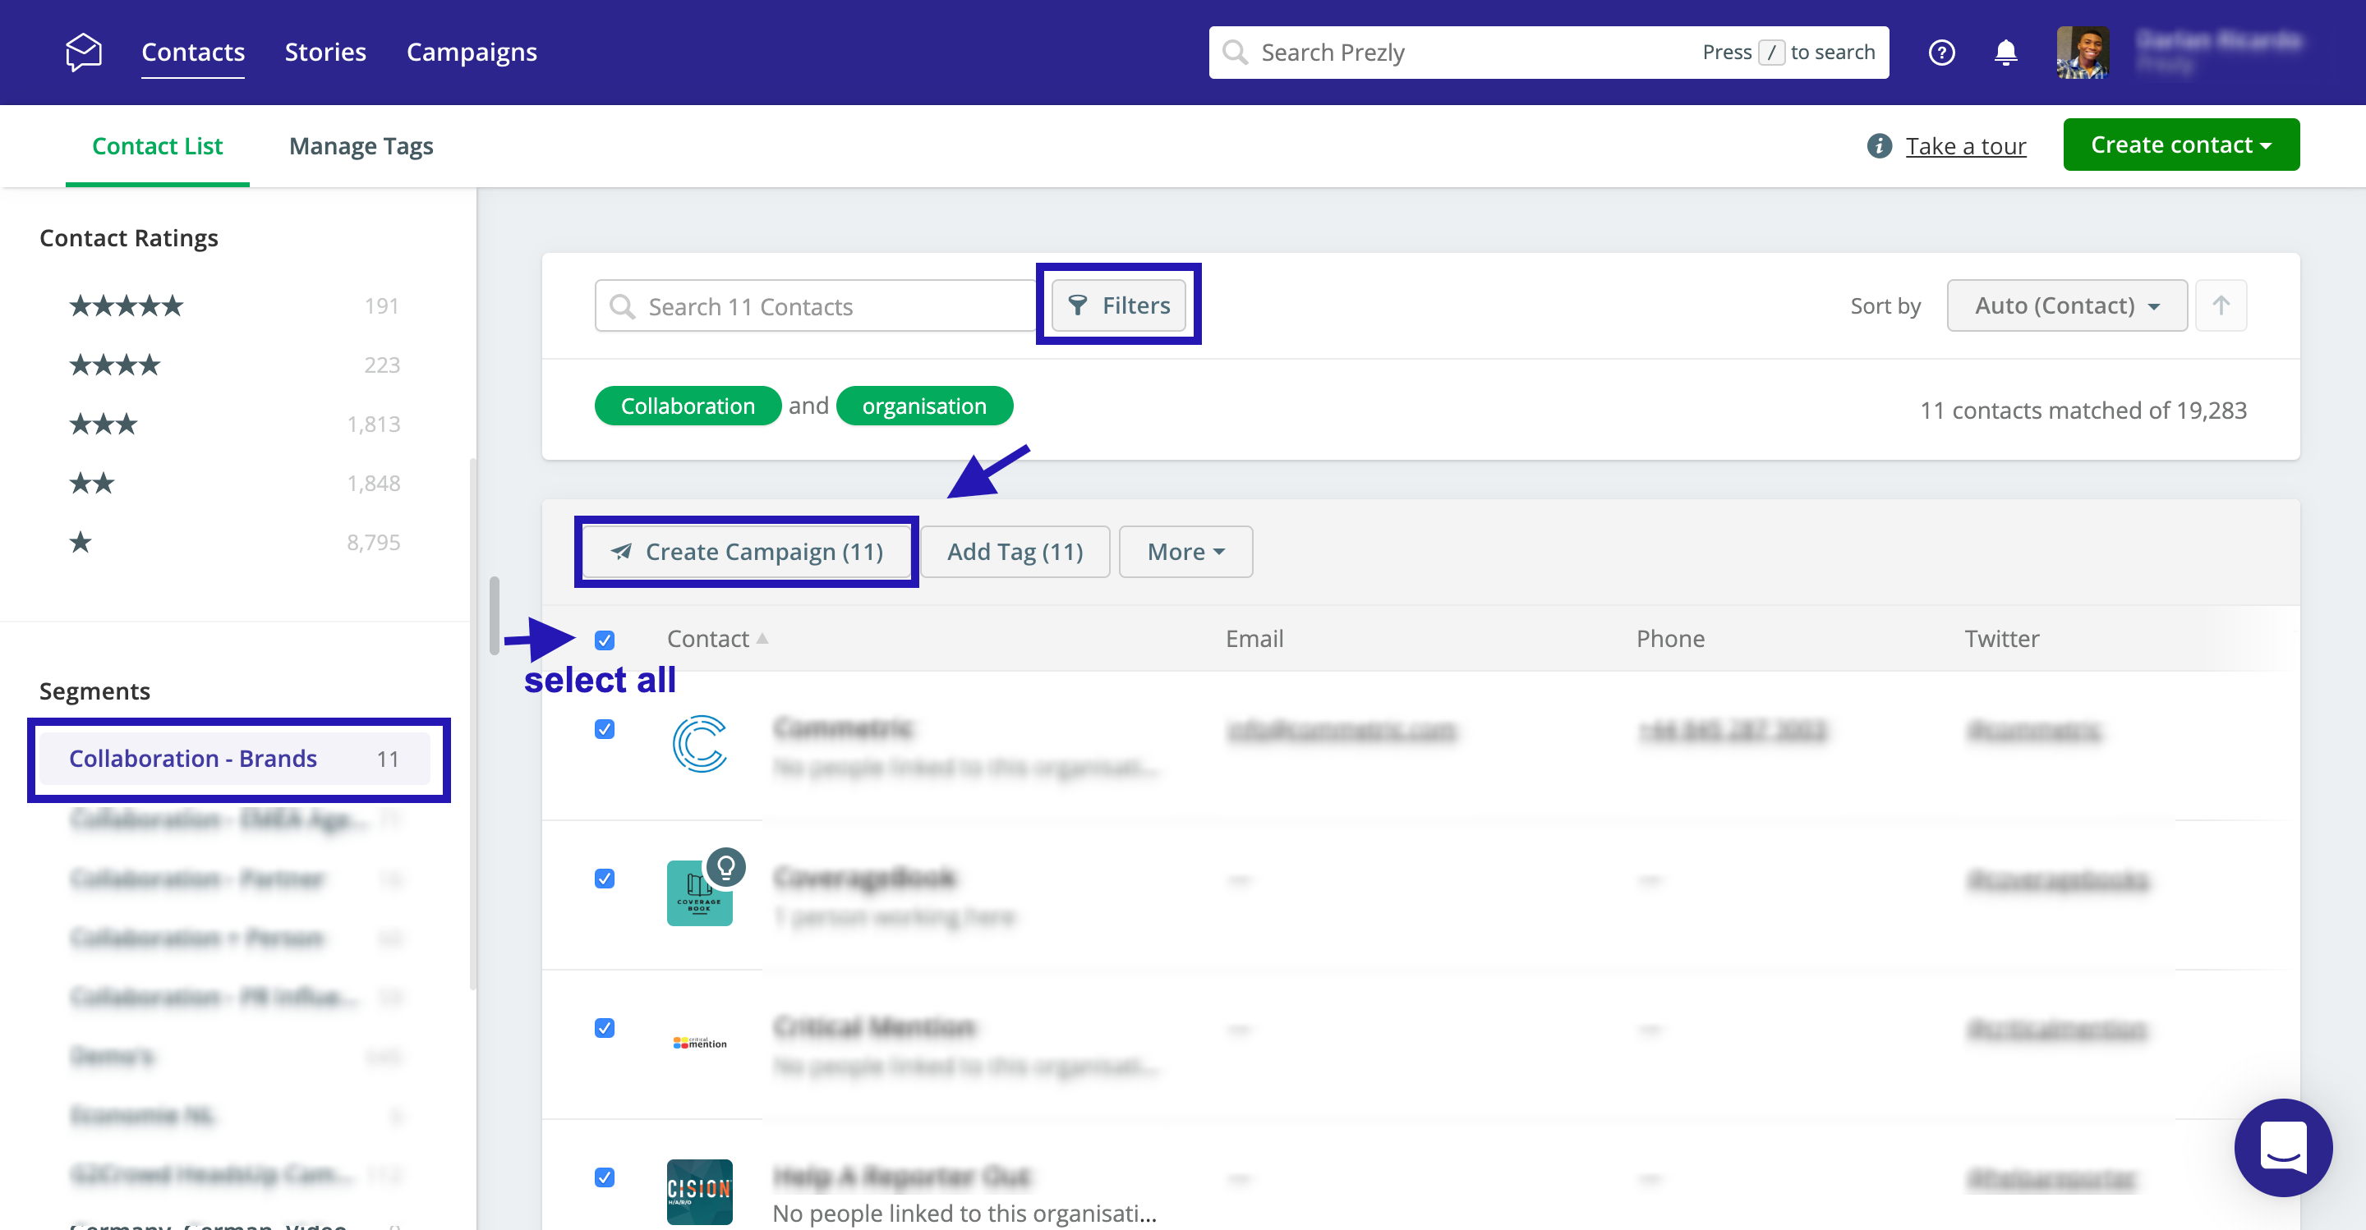The image size is (2366, 1230).
Task: Uncheck the Help A Reporter Out checkbox
Action: (605, 1177)
